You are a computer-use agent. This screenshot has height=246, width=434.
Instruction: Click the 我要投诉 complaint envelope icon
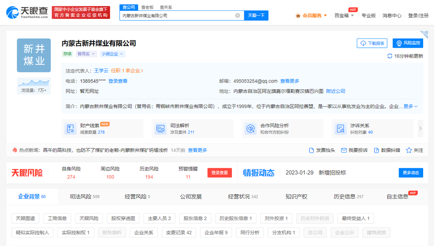pos(344,150)
